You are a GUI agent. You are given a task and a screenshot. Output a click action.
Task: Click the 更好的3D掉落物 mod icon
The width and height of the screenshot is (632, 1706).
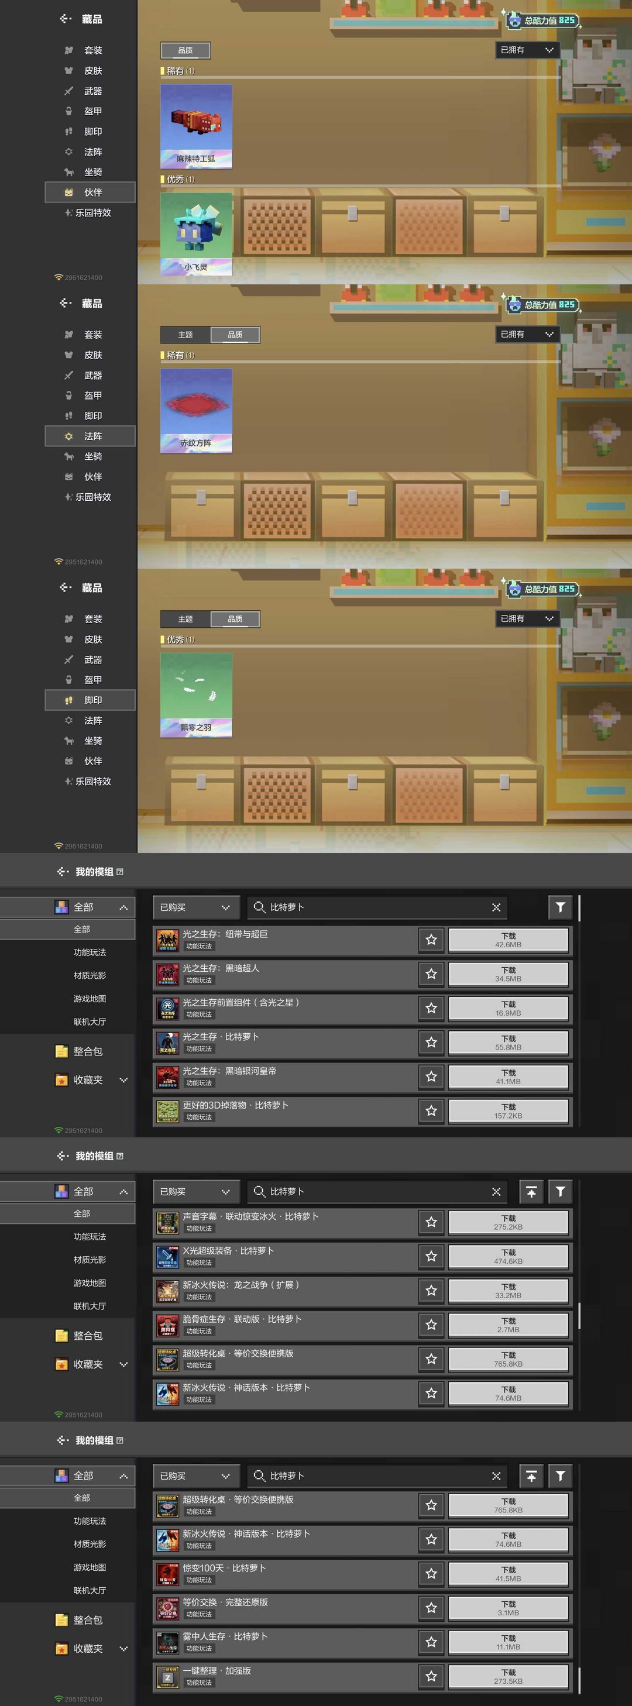[167, 1111]
